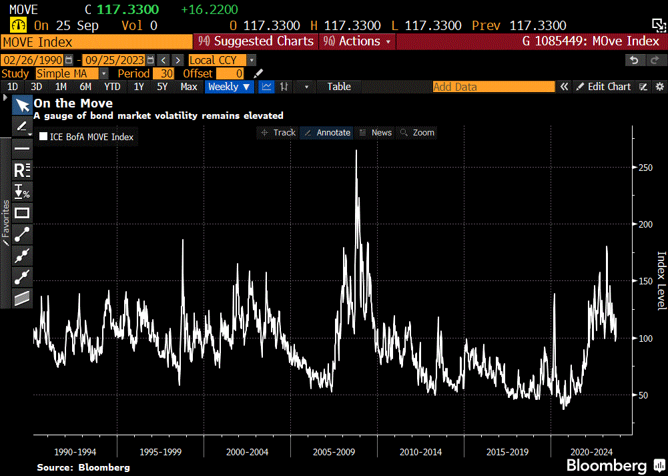Click the end date field 09/25/2023

tap(113, 60)
